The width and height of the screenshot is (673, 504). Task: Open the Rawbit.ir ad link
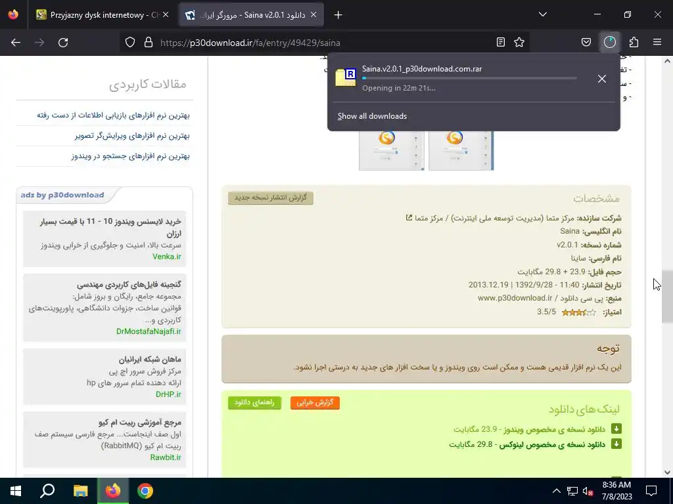coord(166,457)
